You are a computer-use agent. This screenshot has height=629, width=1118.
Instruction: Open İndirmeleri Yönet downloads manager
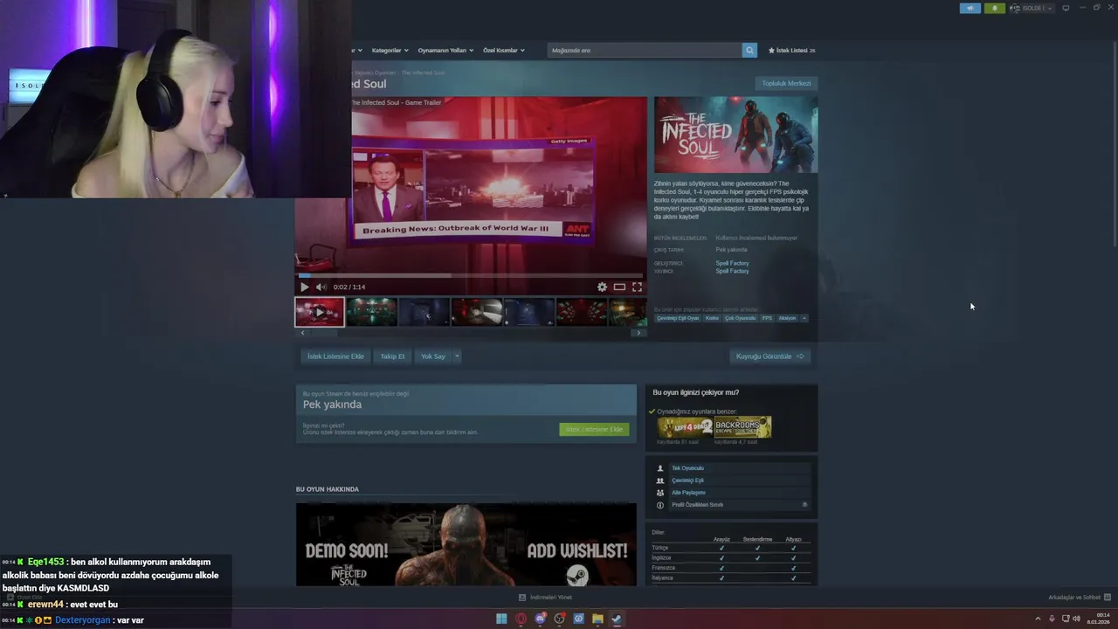pos(545,598)
